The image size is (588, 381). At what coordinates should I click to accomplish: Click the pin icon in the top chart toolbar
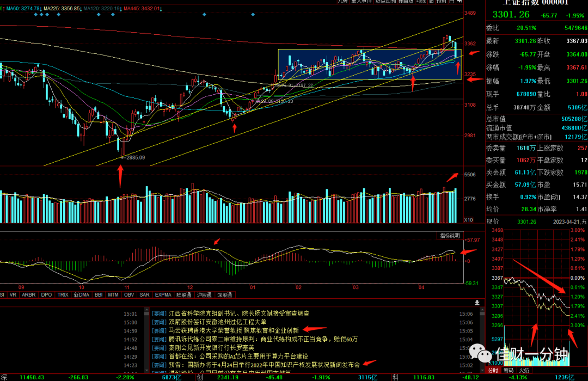[460, 2]
